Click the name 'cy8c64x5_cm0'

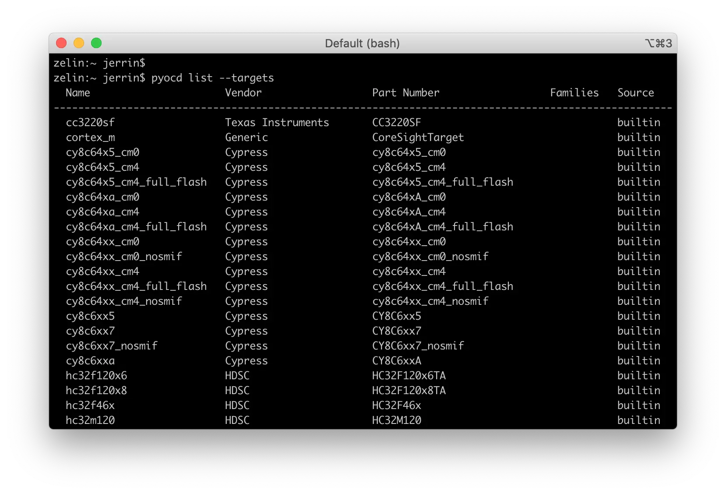coord(102,152)
